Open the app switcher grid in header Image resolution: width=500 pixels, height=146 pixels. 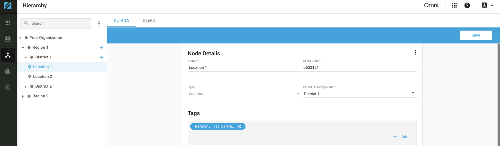[454, 6]
